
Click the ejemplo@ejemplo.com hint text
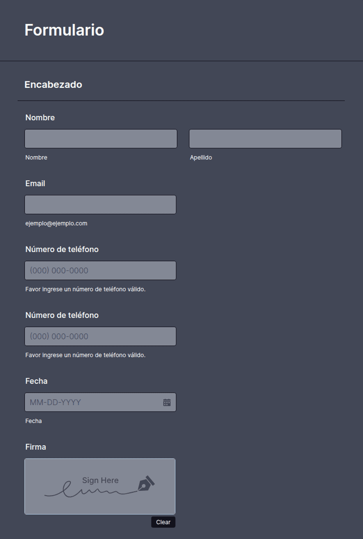[56, 223]
